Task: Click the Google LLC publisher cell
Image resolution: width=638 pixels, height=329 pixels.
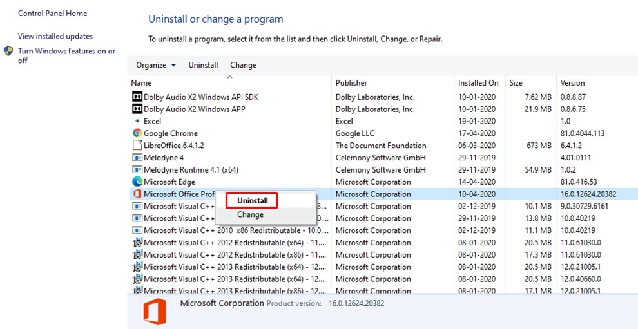Action: 355,133
